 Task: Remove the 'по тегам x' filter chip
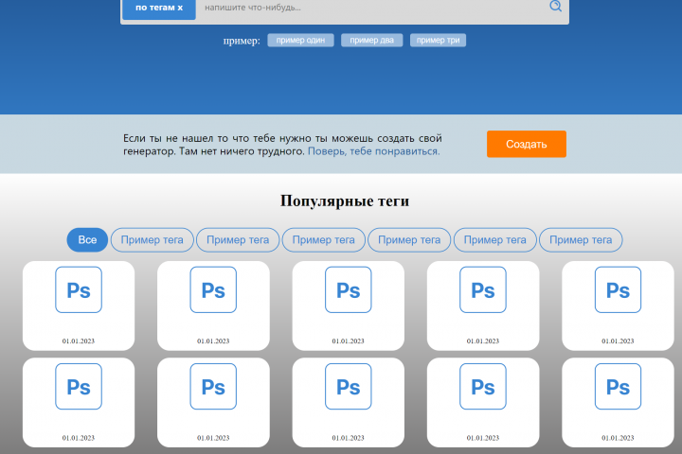(x=159, y=9)
